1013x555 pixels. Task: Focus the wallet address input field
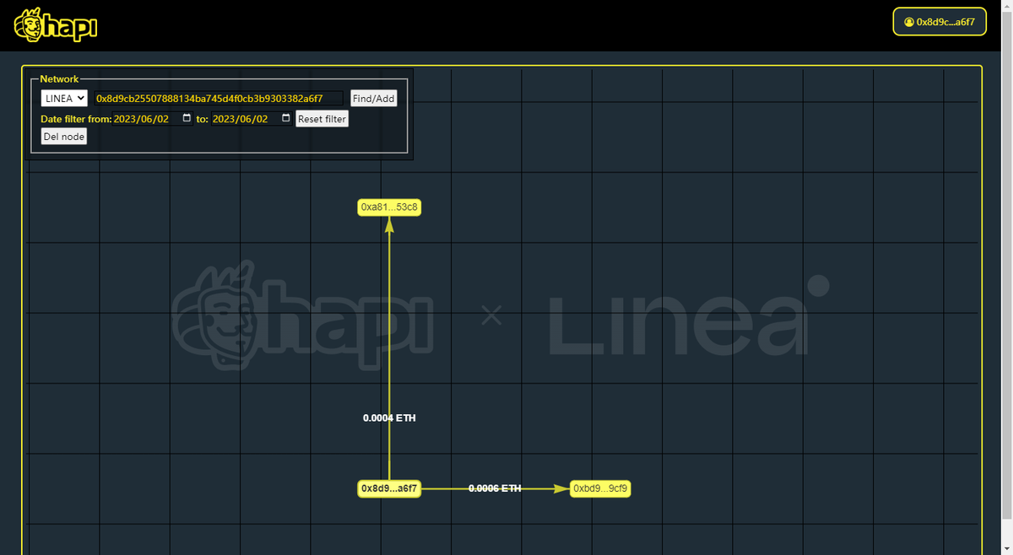[219, 99]
